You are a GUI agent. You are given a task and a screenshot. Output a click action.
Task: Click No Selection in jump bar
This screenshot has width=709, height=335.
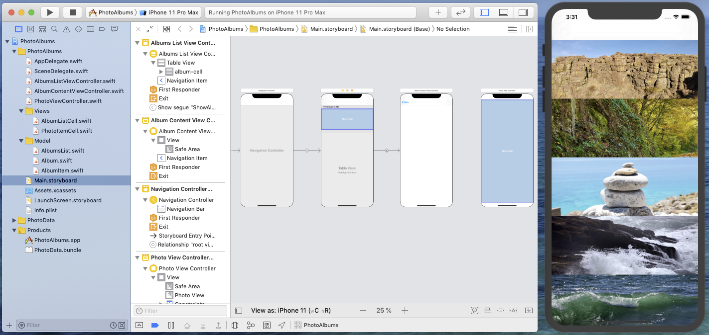[453, 29]
